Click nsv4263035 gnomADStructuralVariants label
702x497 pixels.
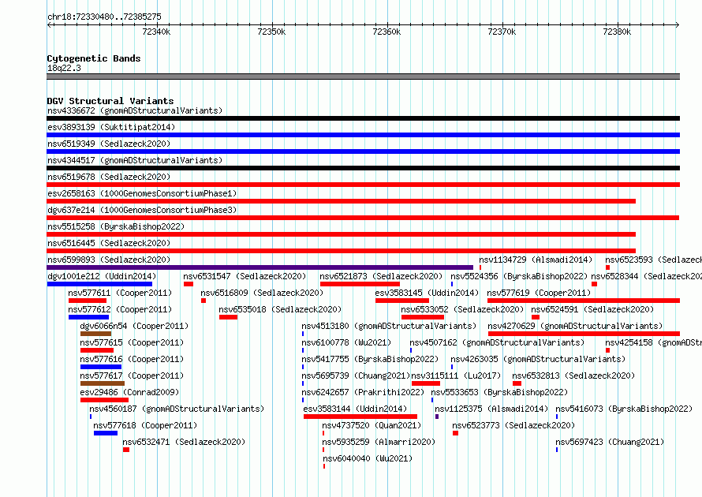[538, 359]
